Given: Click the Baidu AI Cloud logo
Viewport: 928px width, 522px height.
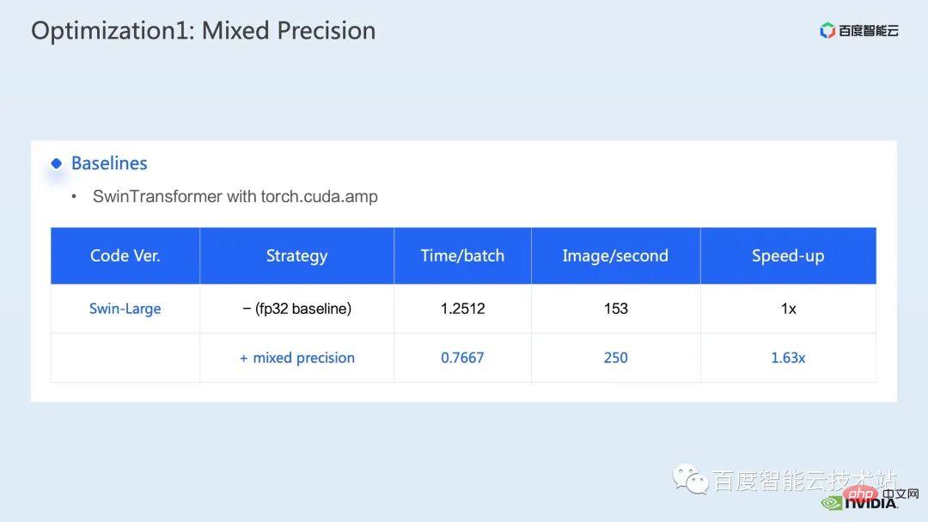Looking at the screenshot, I should 858,30.
